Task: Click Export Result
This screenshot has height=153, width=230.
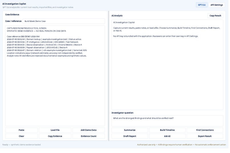Action: [205, 136]
